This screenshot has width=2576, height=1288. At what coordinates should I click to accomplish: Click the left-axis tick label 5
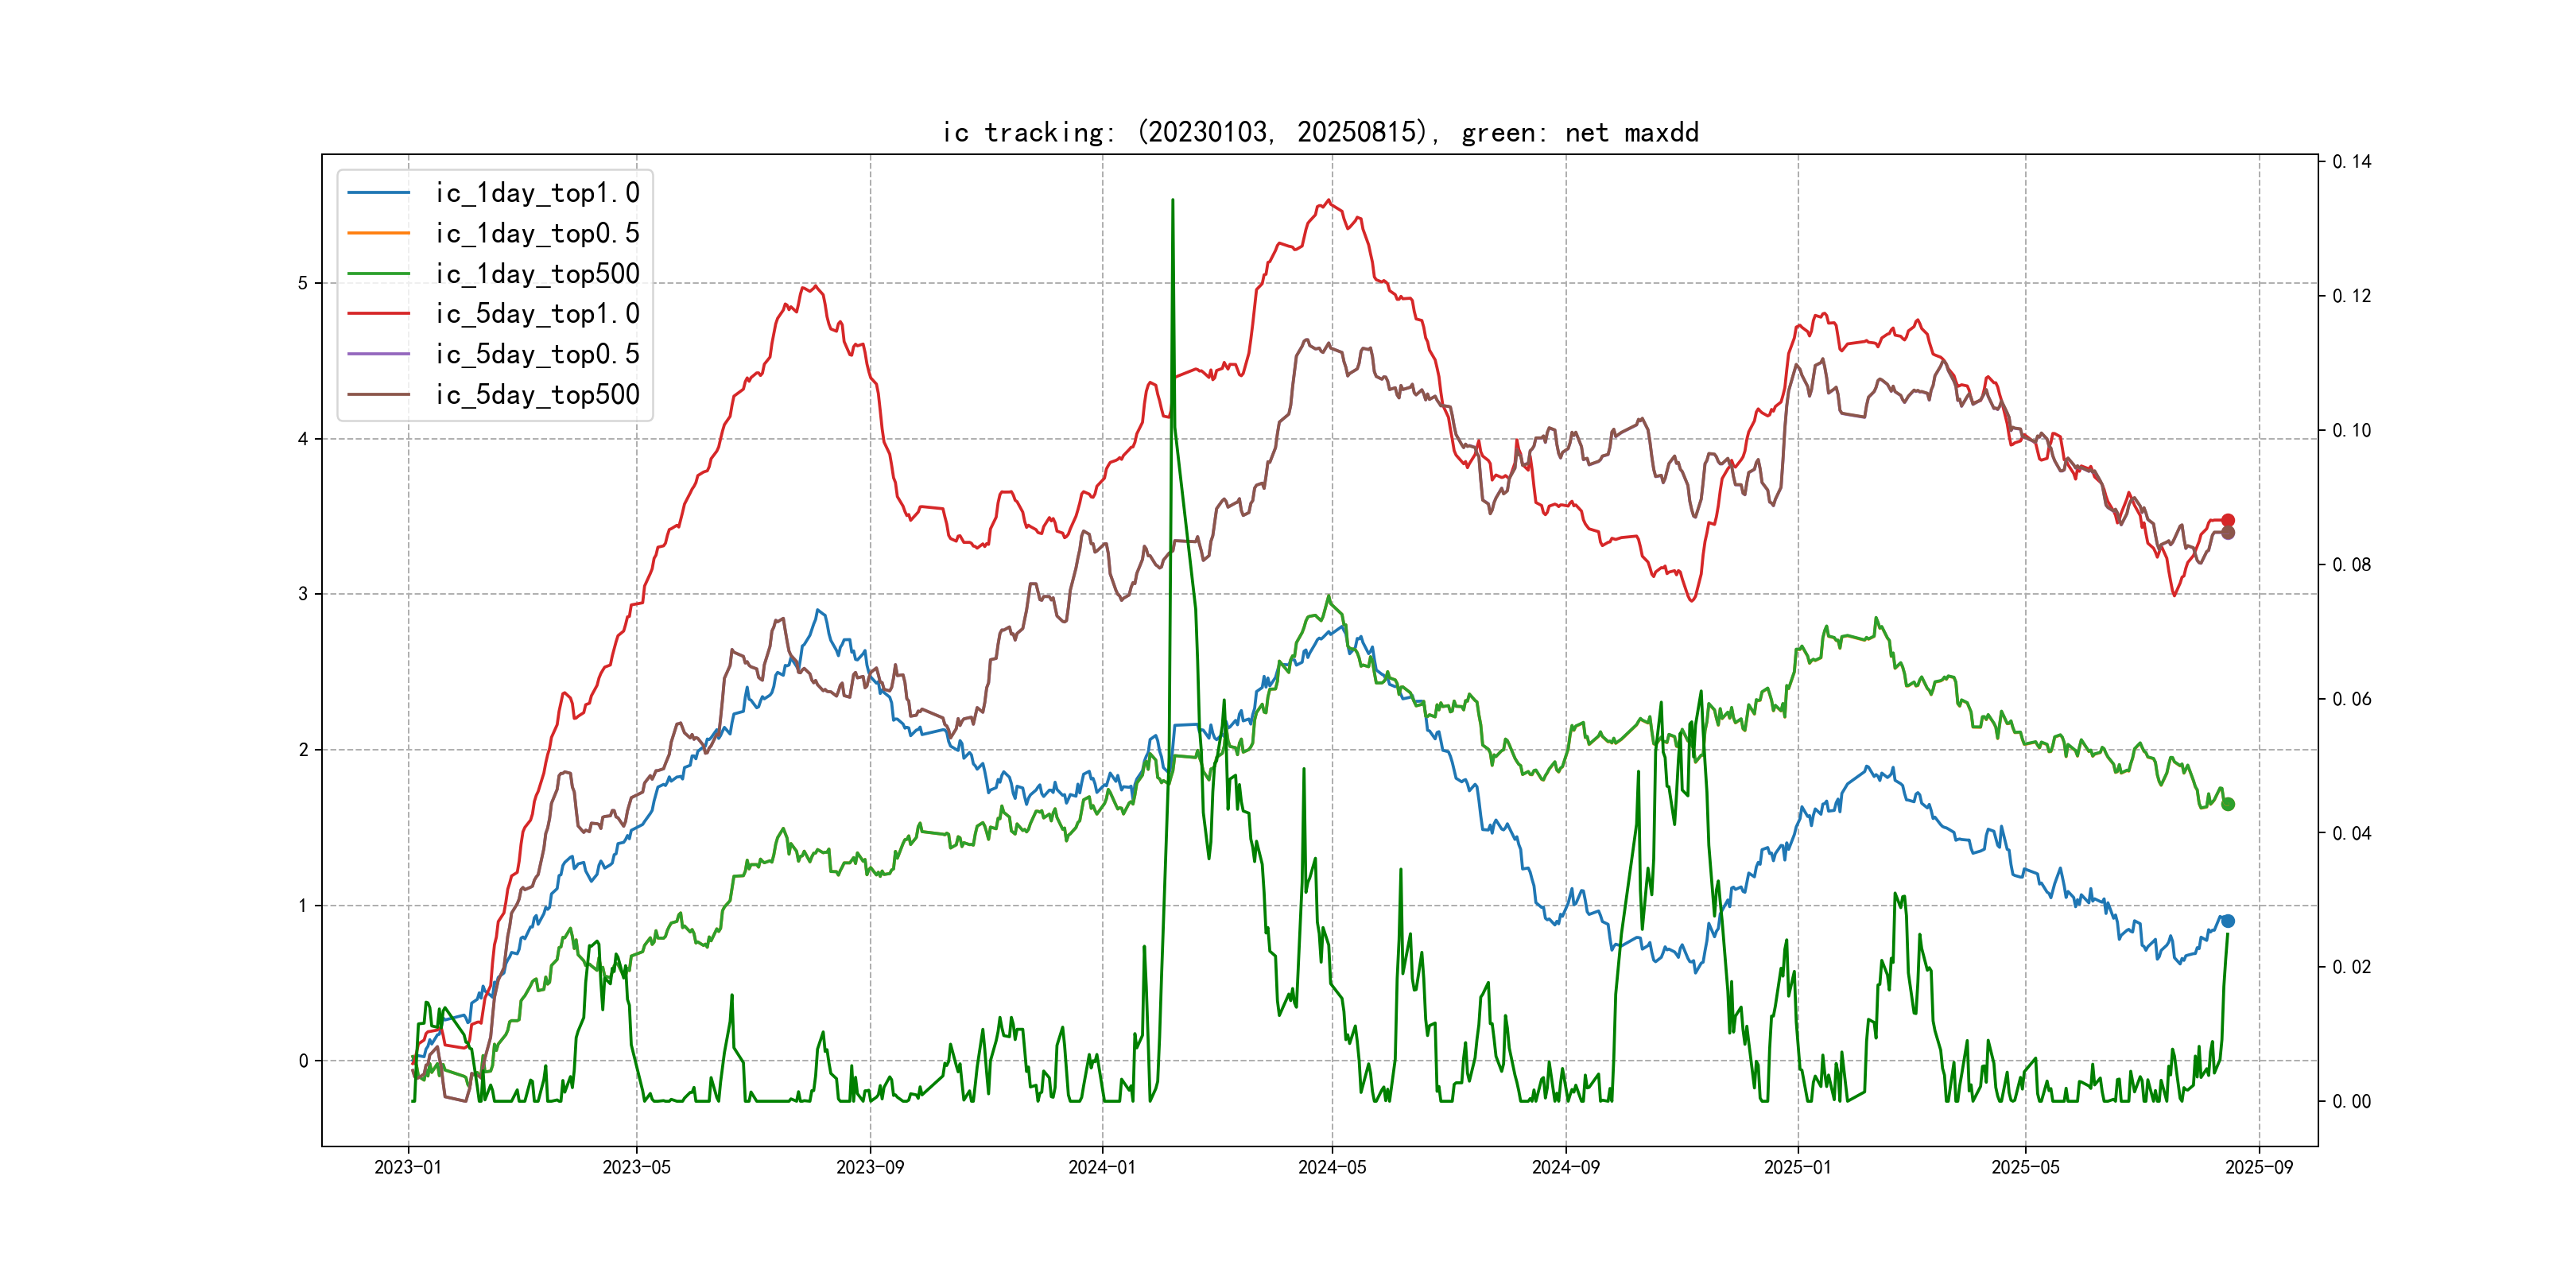pos(303,283)
